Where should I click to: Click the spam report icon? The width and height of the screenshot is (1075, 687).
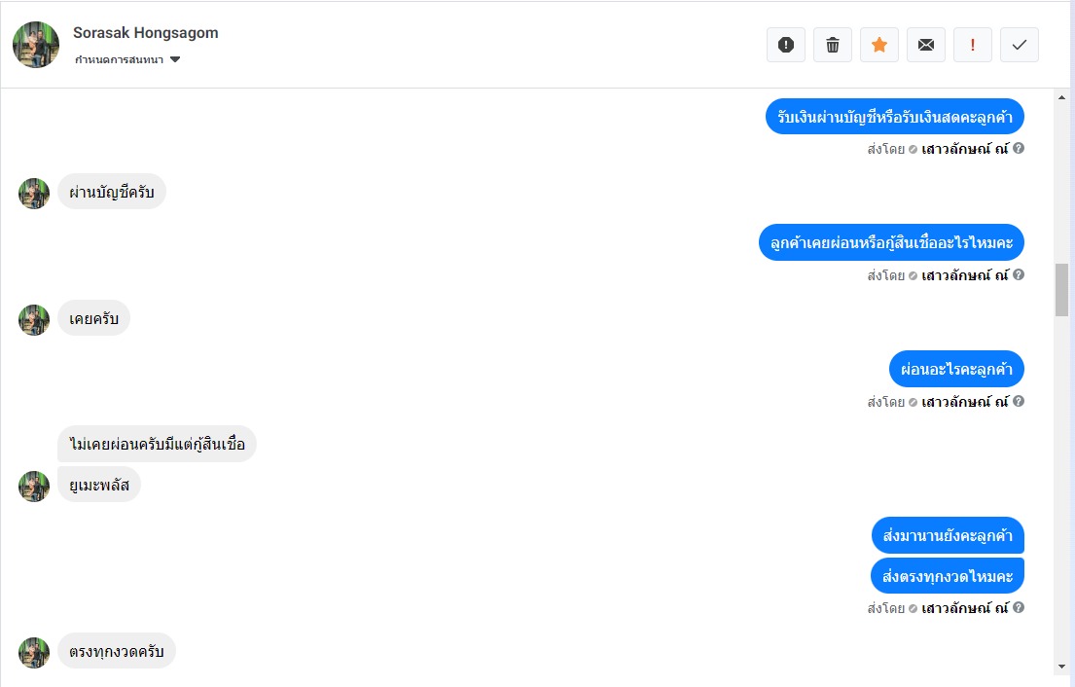coord(786,46)
